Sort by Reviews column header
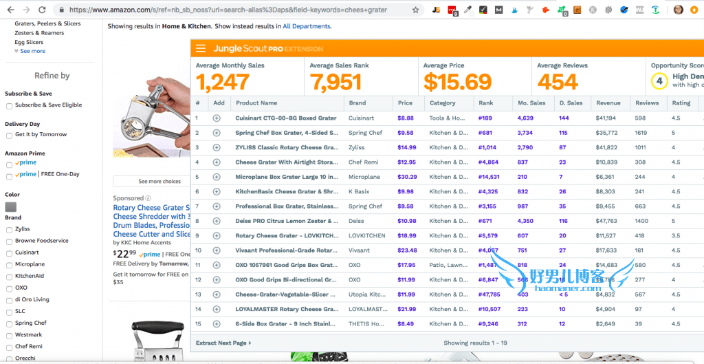This screenshot has width=704, height=364. 647,103
